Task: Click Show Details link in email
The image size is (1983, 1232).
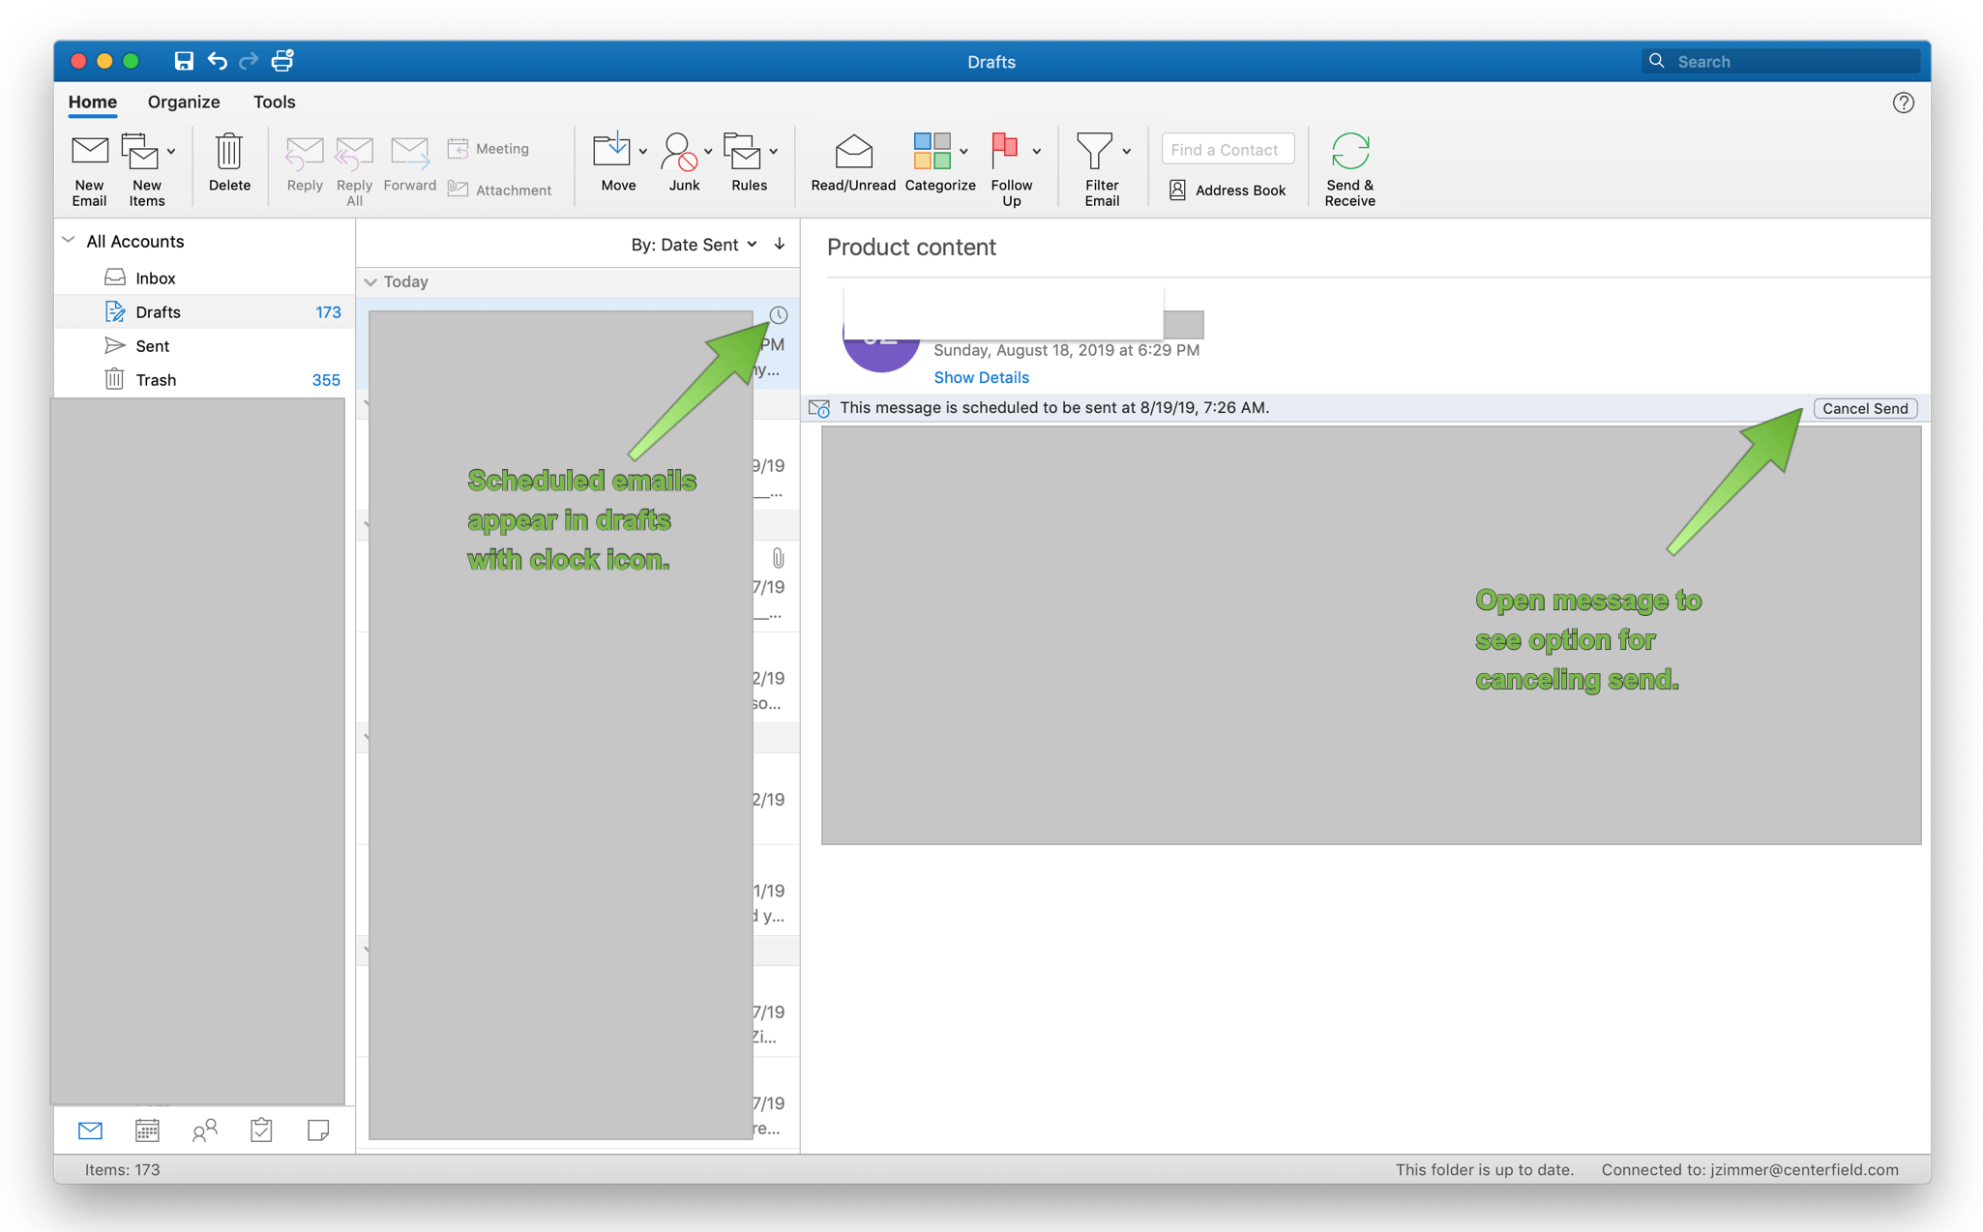Action: [x=981, y=376]
